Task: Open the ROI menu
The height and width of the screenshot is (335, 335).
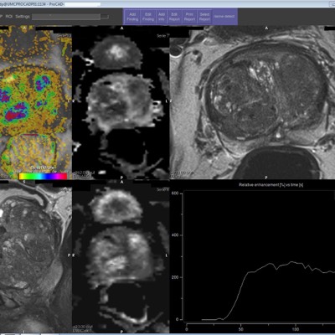Action: [9, 17]
